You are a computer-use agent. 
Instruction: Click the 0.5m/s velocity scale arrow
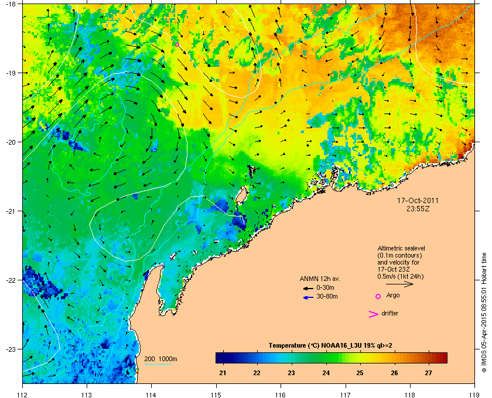(399, 284)
